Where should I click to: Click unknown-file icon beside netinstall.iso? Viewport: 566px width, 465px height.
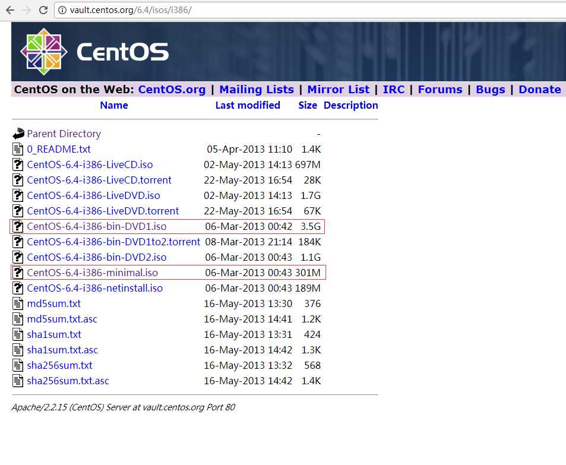click(18, 288)
